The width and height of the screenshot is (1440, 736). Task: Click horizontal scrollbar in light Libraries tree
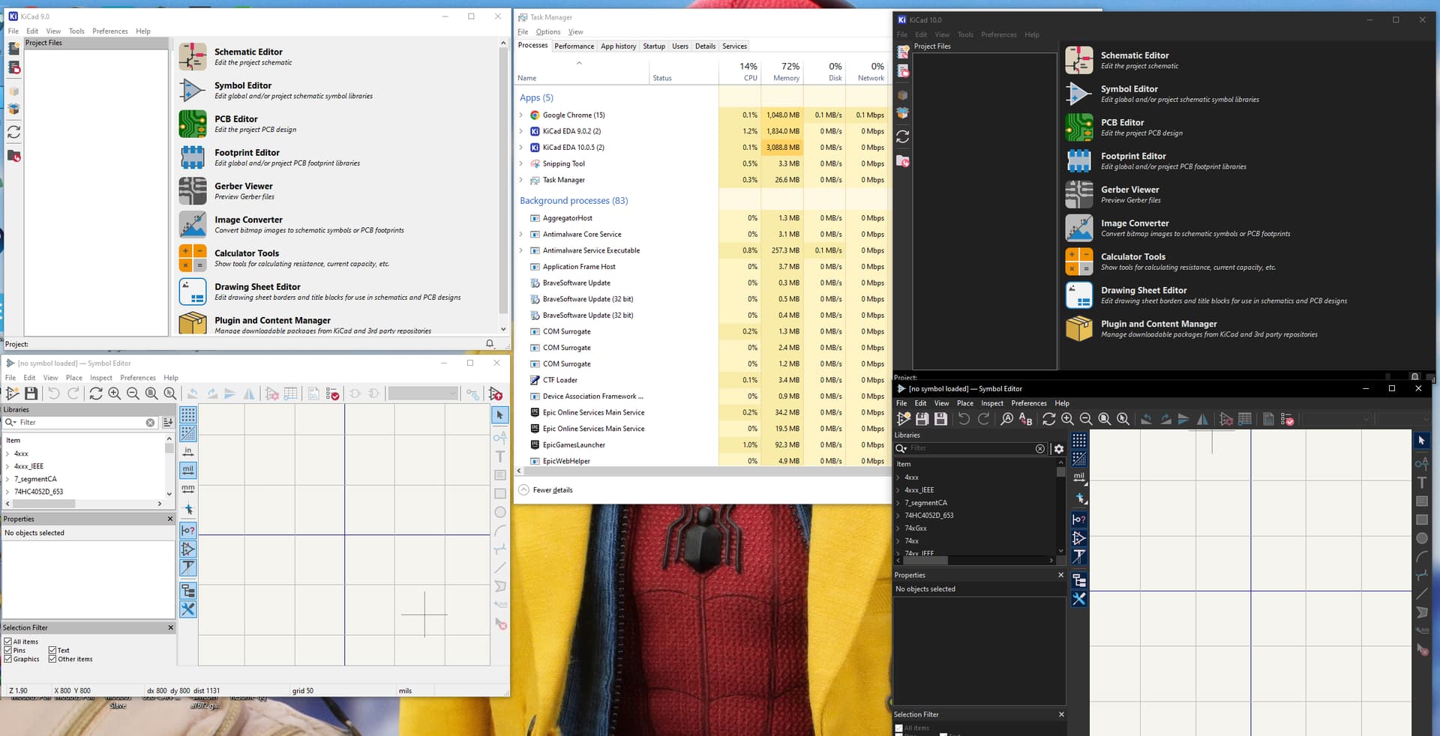pyautogui.click(x=44, y=504)
